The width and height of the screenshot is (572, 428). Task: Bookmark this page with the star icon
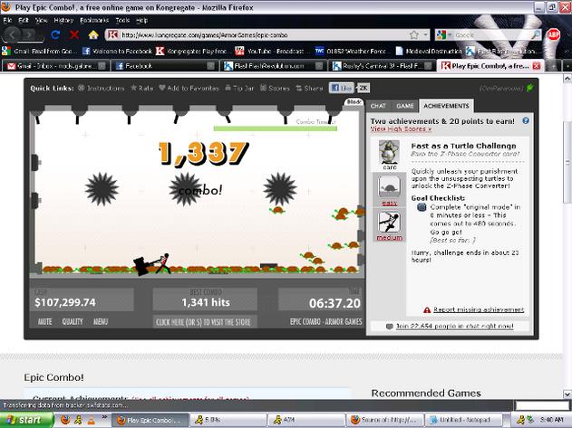(413, 35)
